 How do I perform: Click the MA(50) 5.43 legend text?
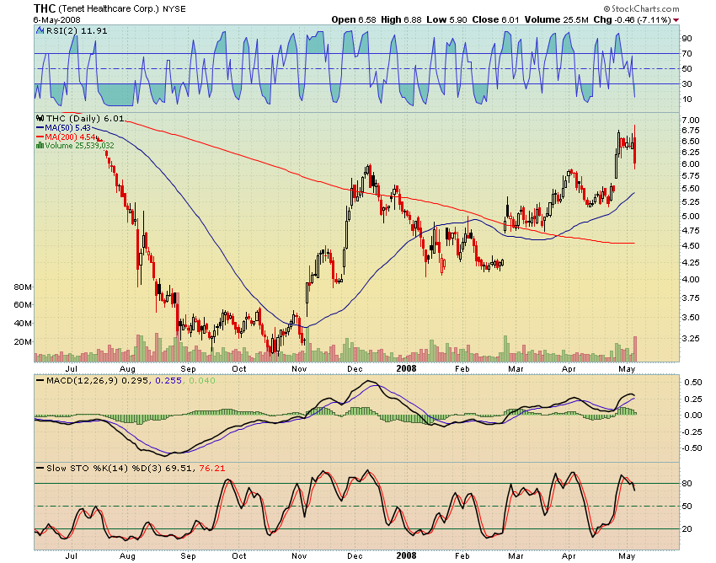67,128
